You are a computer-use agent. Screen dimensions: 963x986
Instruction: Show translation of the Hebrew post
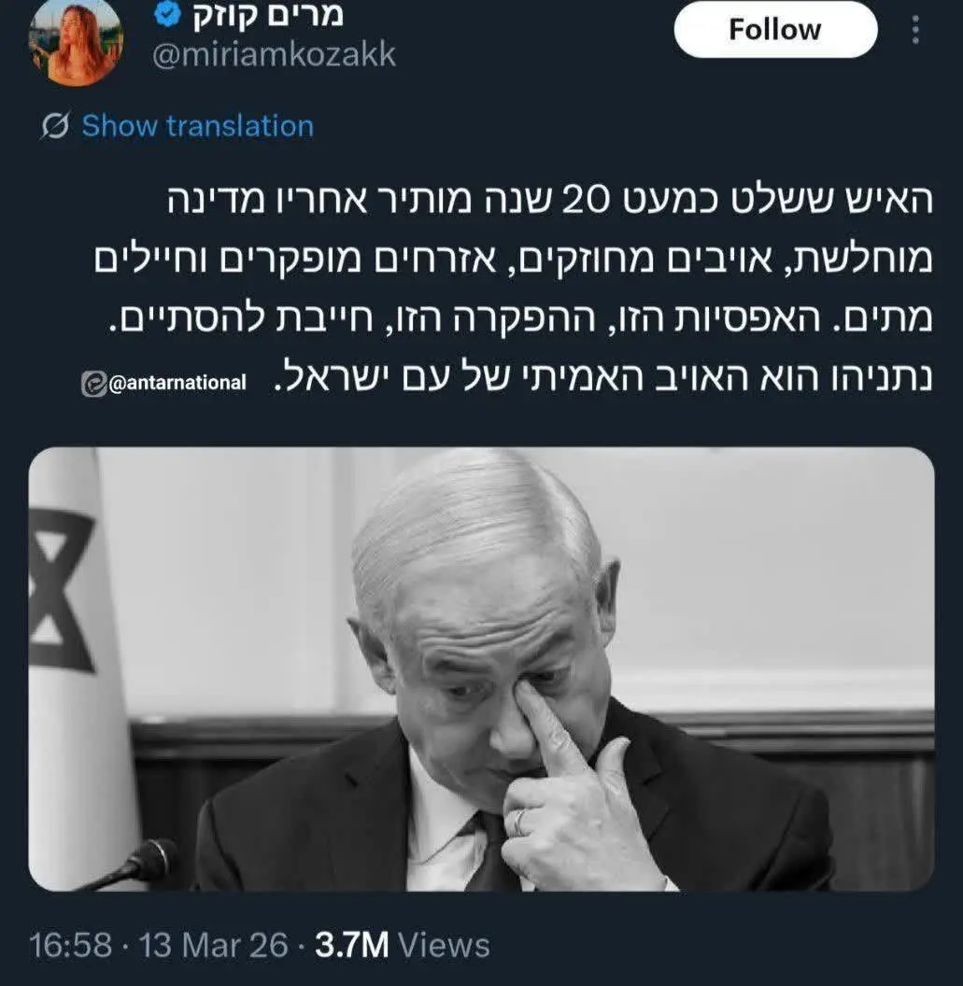point(197,126)
